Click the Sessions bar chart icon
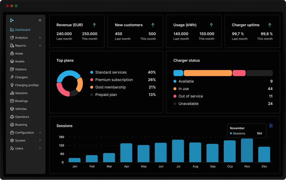 [x=12, y=93]
